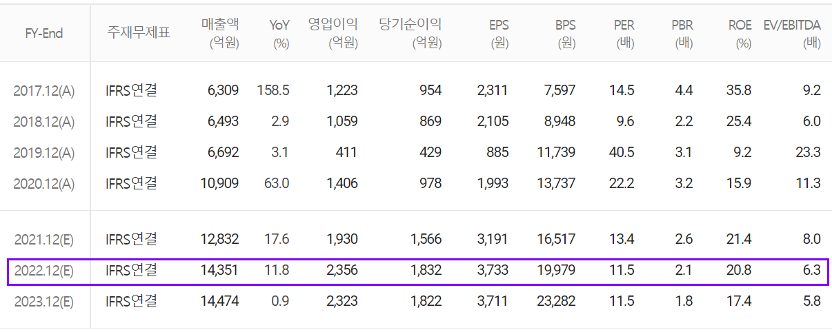This screenshot has width=832, height=332.
Task: Click 2017 PBR value 4.4
Action: tap(684, 90)
